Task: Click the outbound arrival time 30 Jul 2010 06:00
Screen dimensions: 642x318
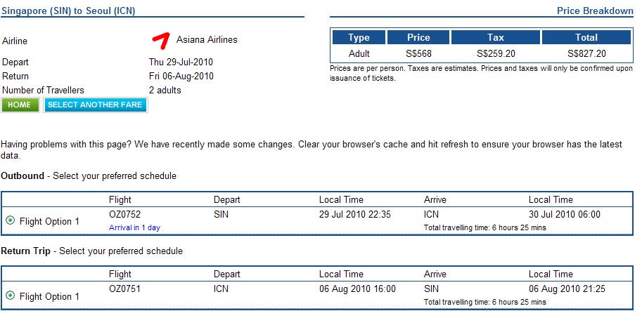Action: point(565,215)
